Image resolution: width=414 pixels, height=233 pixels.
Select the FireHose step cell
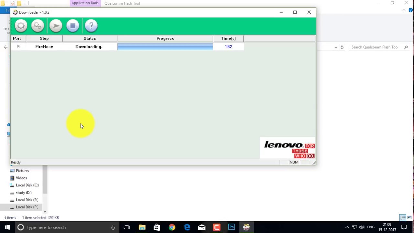pyautogui.click(x=44, y=47)
